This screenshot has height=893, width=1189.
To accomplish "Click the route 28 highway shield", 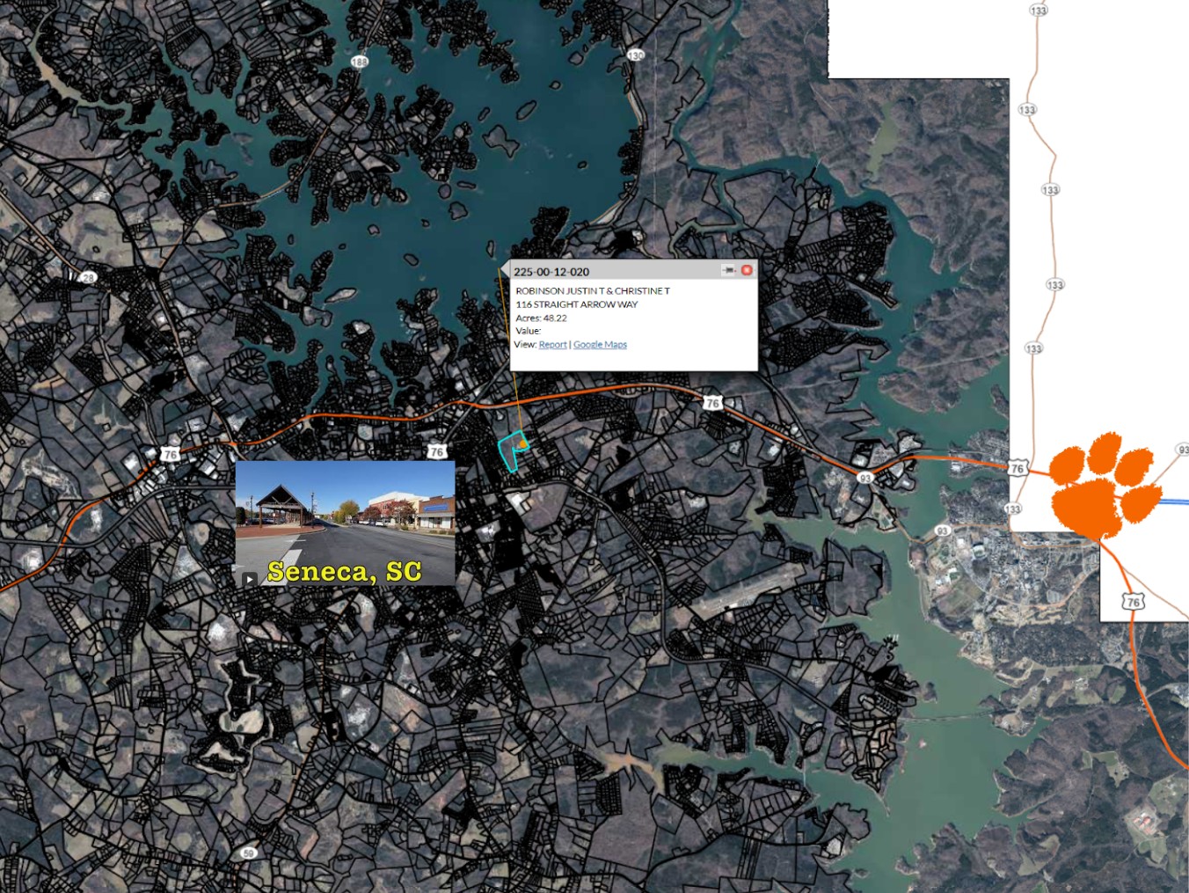I will pyautogui.click(x=88, y=277).
